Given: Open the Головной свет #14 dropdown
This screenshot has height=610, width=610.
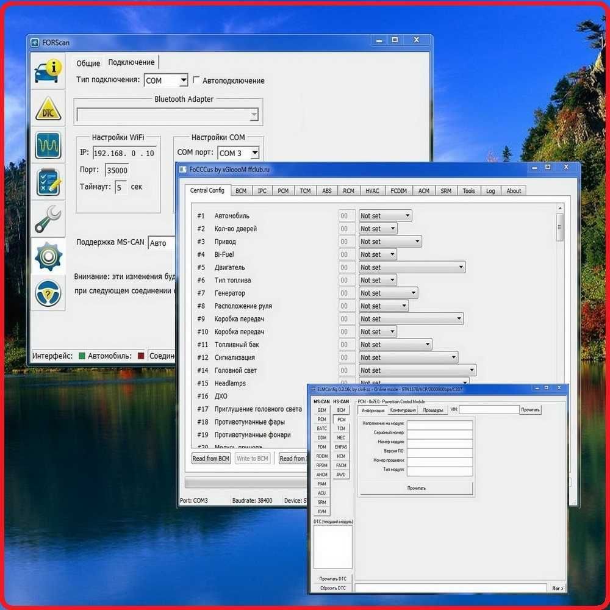Looking at the screenshot, I should pos(417,370).
